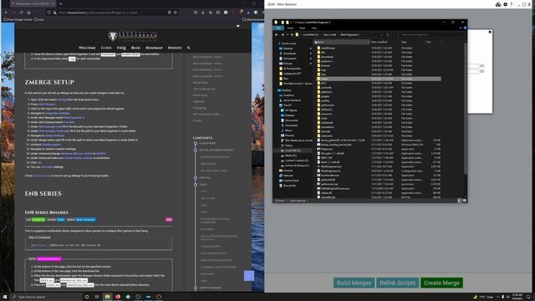
Task: Reload the page in Firefox
Action: pyautogui.click(x=21, y=13)
